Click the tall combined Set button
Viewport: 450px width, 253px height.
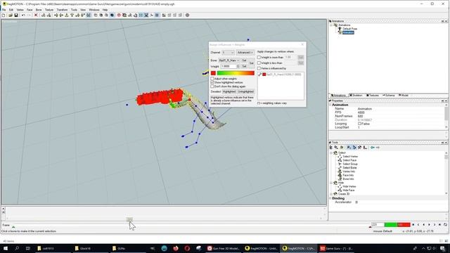click(252, 63)
